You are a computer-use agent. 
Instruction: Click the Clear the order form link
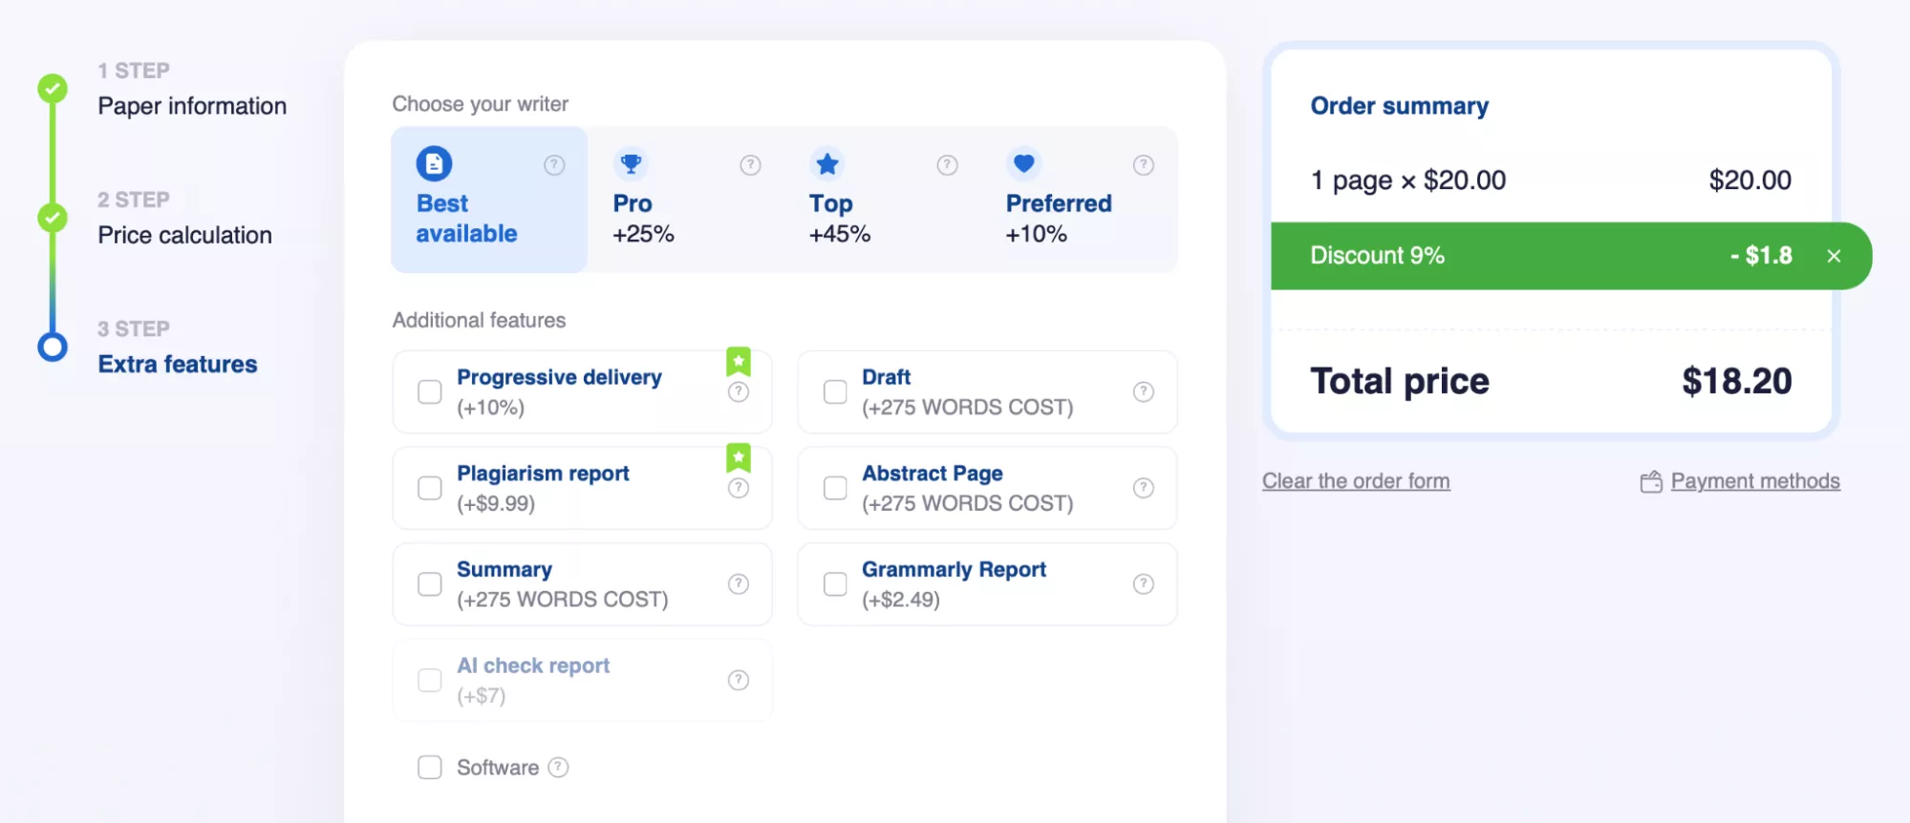[x=1356, y=481]
